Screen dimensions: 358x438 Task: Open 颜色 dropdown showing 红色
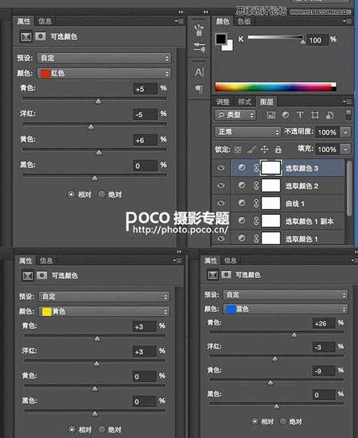click(104, 73)
